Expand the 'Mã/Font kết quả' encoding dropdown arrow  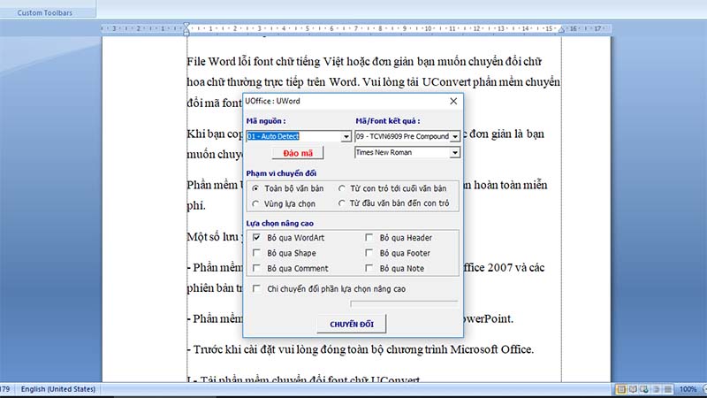click(455, 136)
